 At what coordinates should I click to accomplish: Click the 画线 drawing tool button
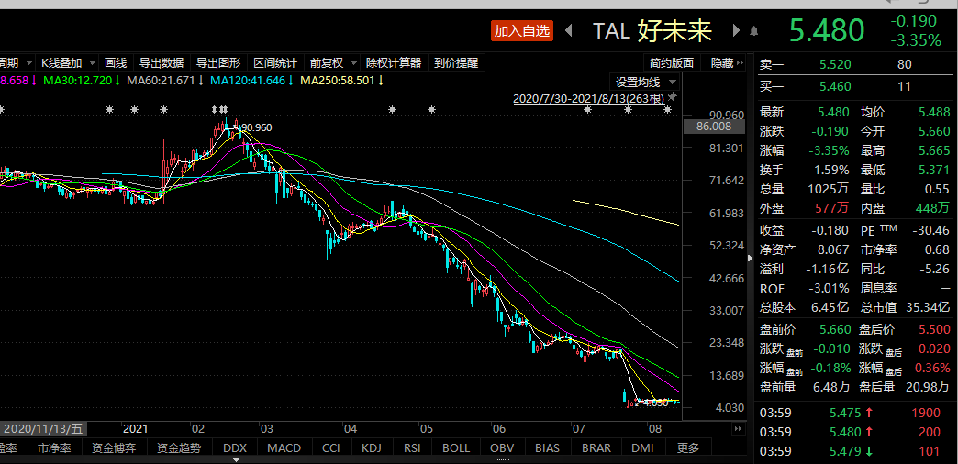(x=116, y=63)
